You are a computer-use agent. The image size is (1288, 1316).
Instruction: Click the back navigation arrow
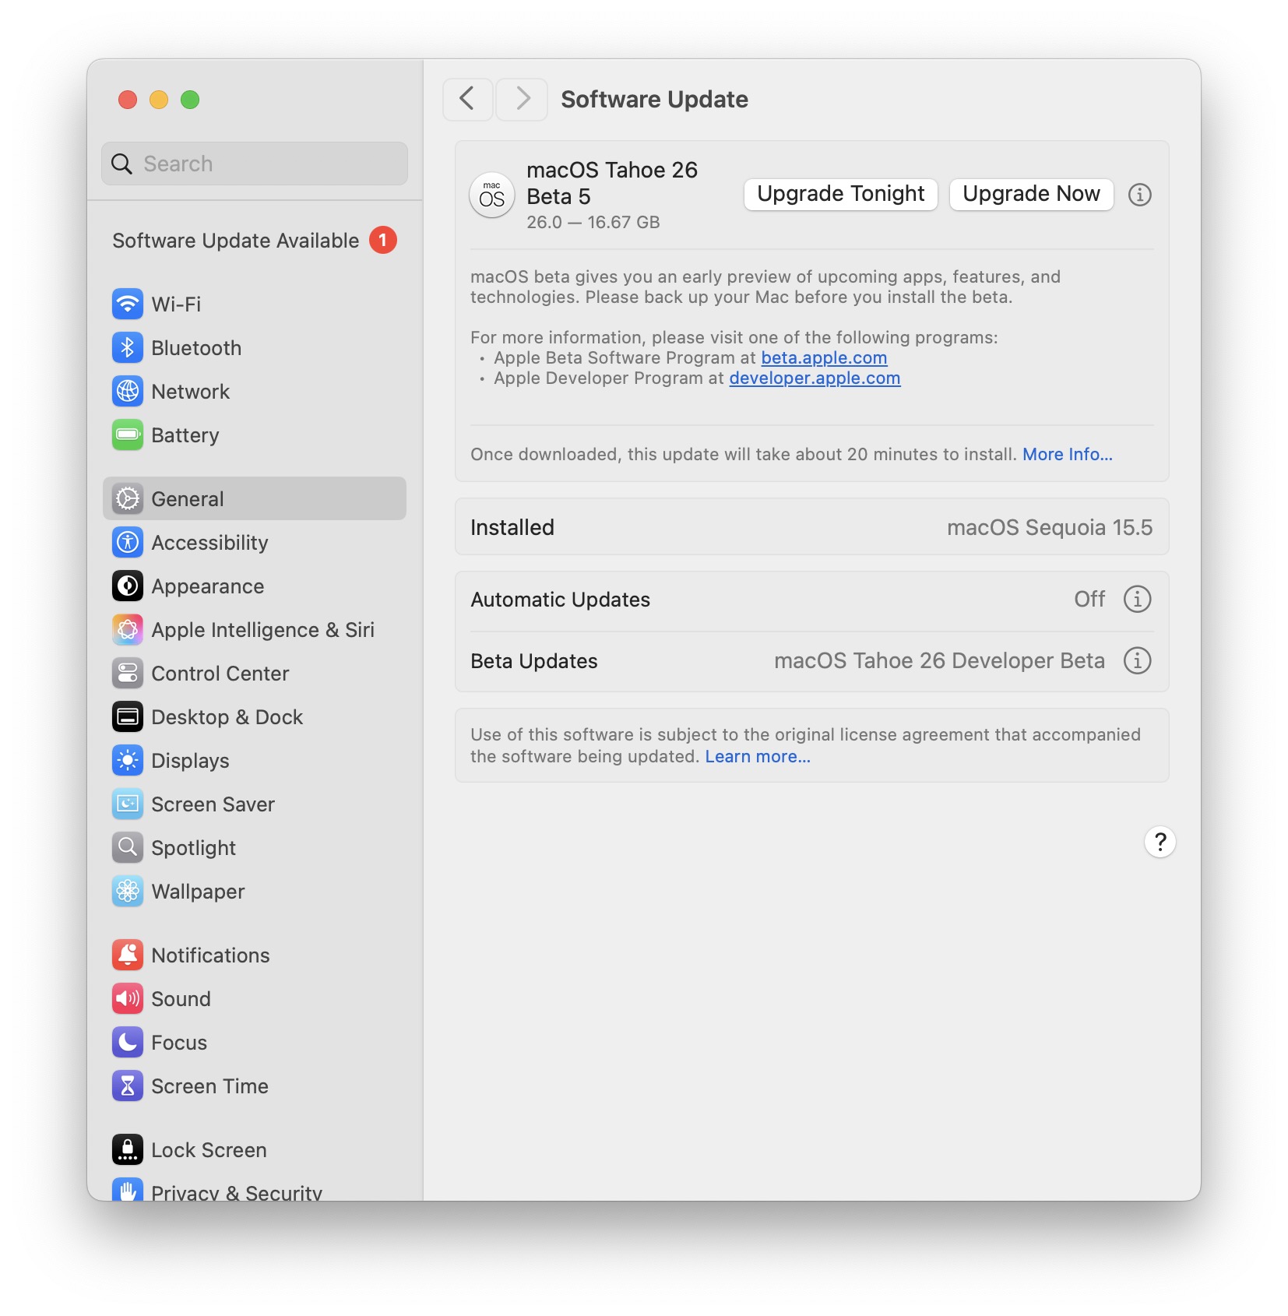tap(467, 99)
